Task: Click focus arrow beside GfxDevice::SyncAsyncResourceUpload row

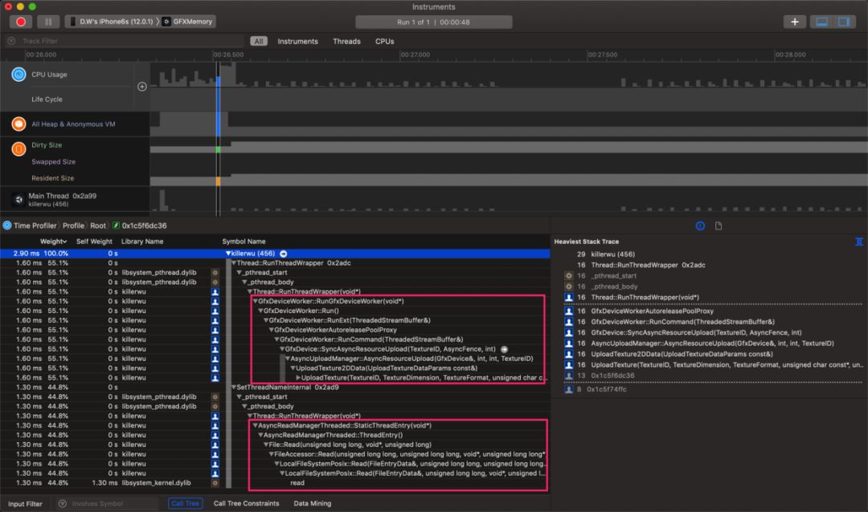Action: coord(504,349)
